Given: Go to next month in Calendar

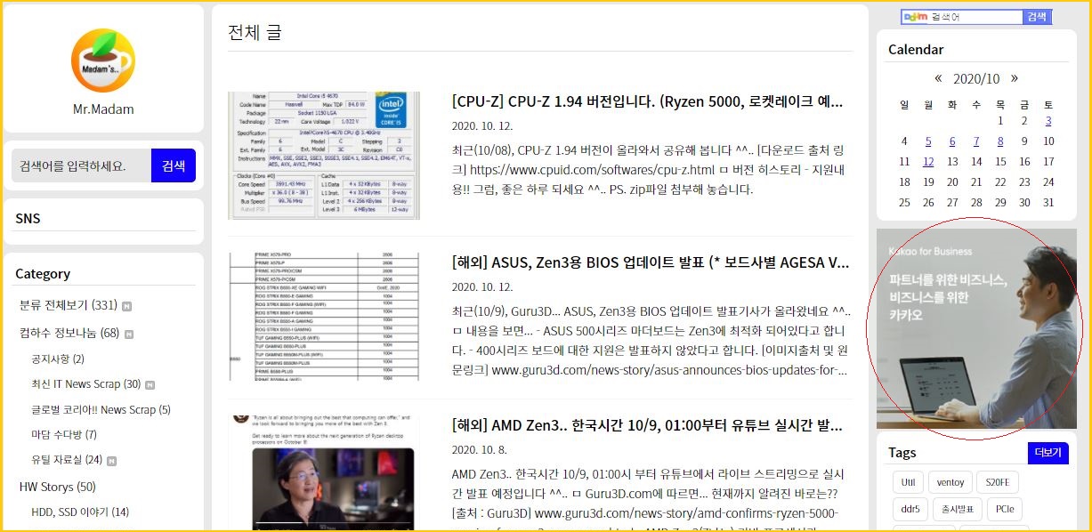Looking at the screenshot, I should click(1015, 78).
